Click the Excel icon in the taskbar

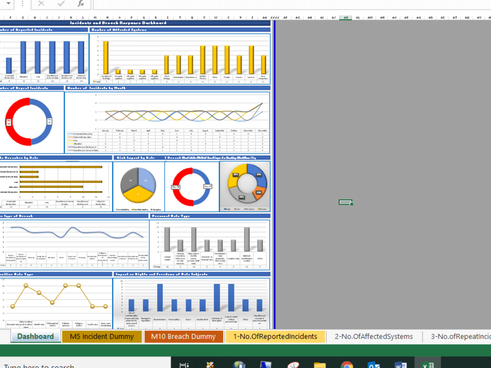pos(428,365)
